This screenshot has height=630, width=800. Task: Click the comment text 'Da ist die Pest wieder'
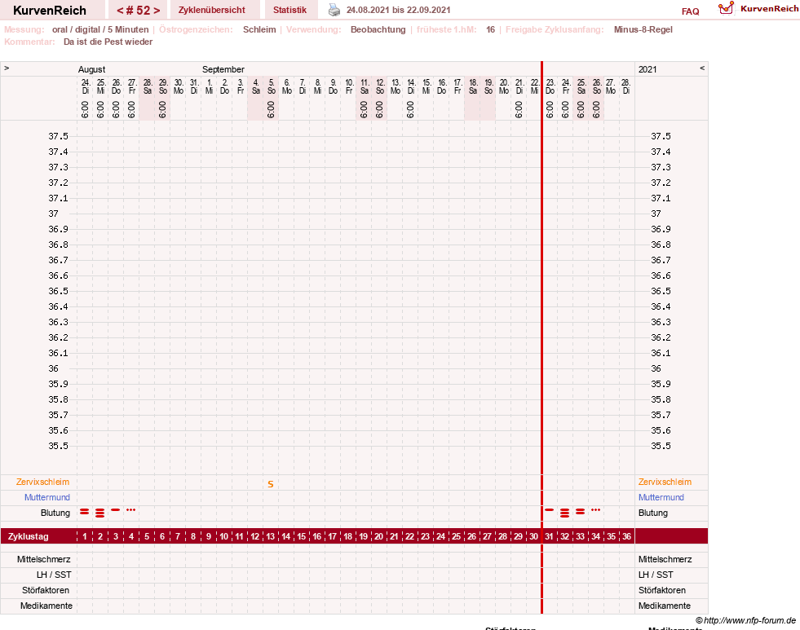(108, 42)
